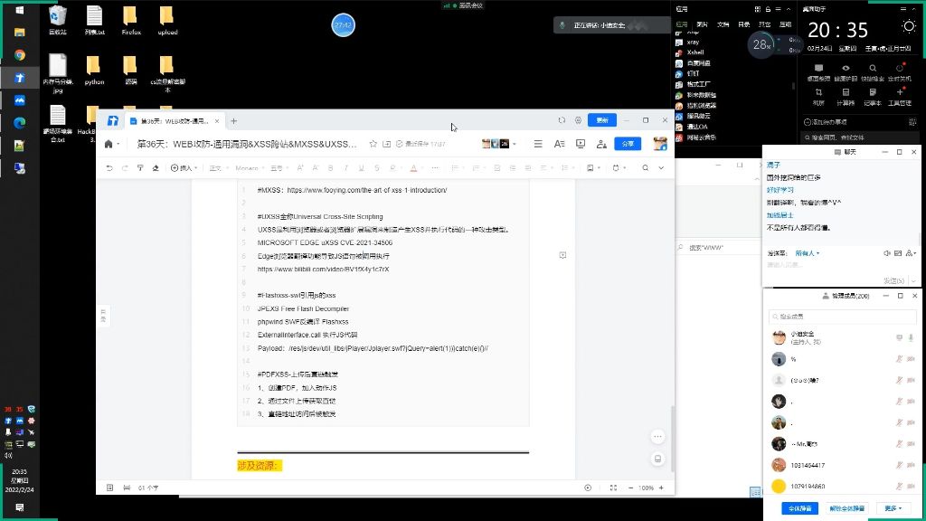Click the MXSS fooying.com URL text
Screen dimensions: 926x521
point(367,190)
